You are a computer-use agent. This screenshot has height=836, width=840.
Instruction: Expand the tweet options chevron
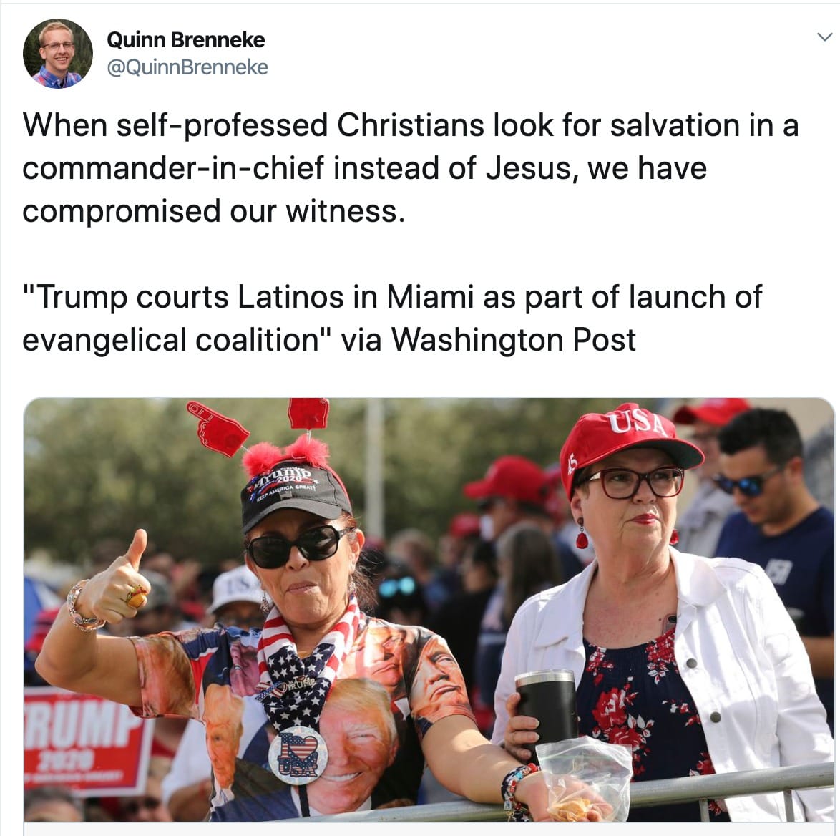824,37
